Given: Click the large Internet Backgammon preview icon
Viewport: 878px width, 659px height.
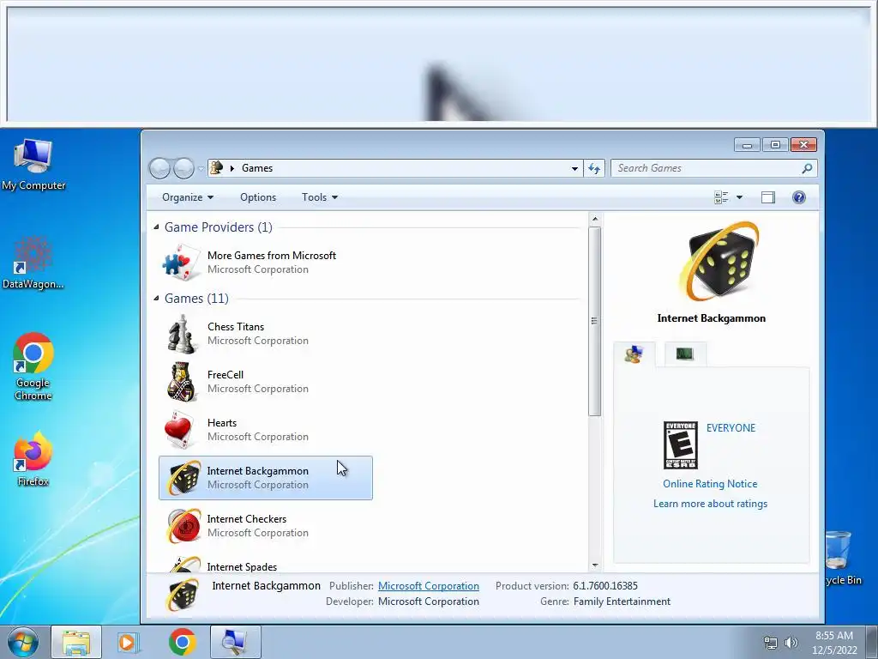Looking at the screenshot, I should [x=719, y=261].
